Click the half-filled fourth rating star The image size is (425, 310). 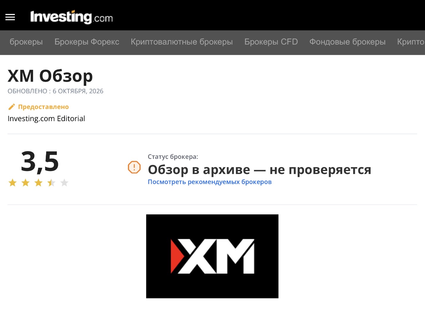coord(51,183)
